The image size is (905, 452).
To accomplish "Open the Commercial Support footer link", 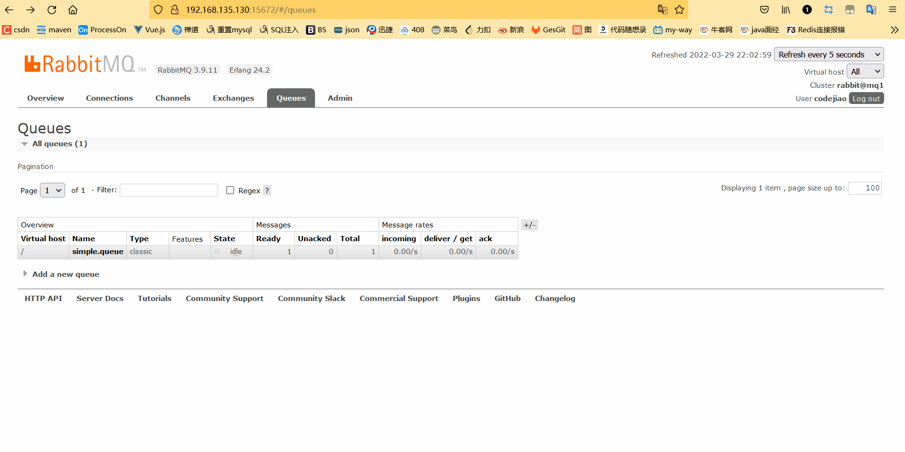I will tap(399, 299).
